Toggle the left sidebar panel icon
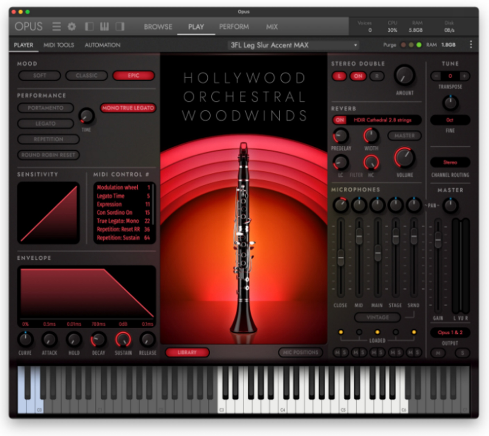Image resolution: width=489 pixels, height=436 pixels. pos(89,26)
